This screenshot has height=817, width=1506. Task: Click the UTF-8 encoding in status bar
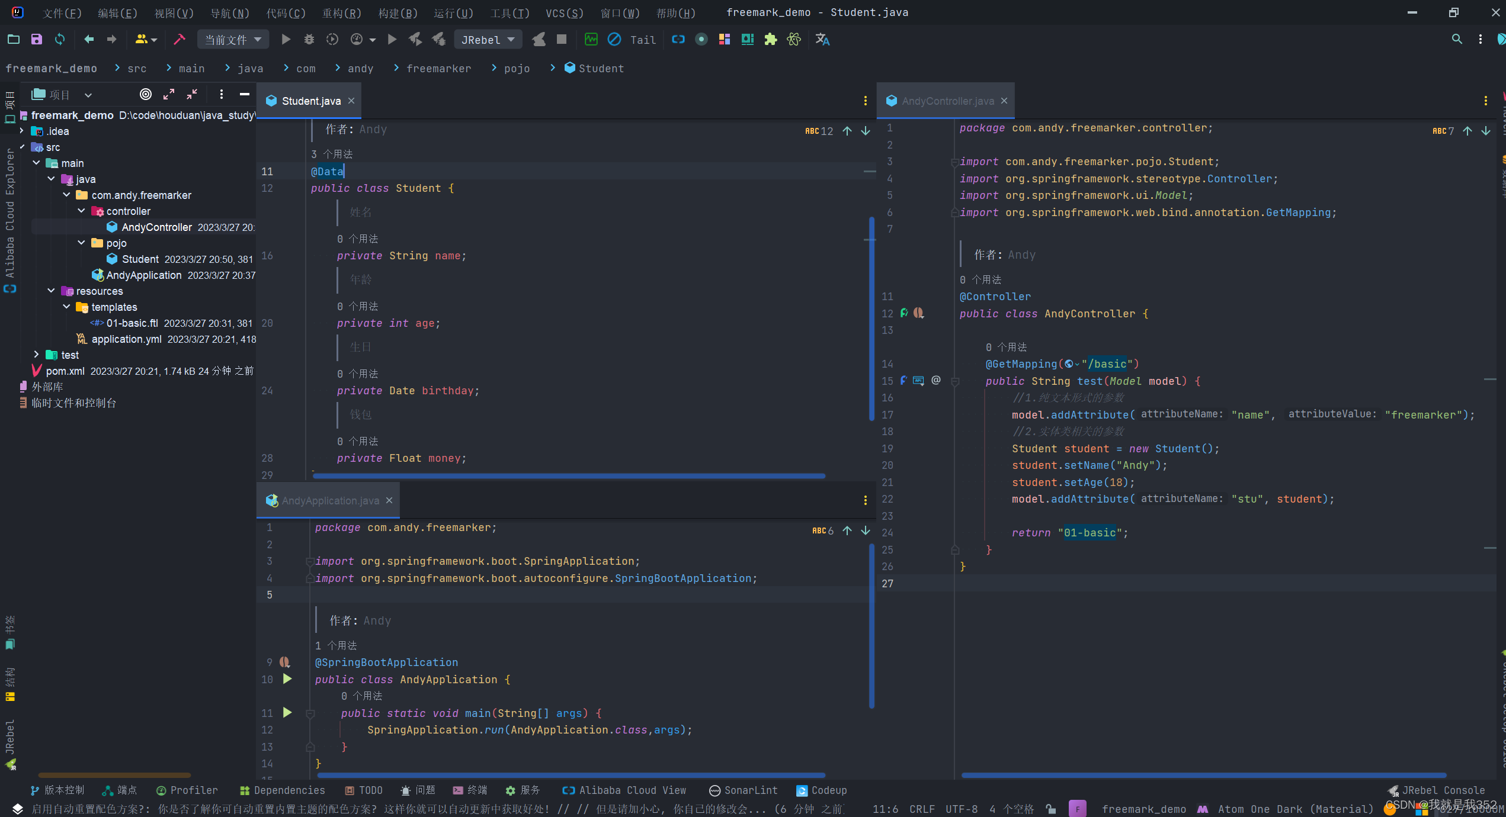[961, 809]
